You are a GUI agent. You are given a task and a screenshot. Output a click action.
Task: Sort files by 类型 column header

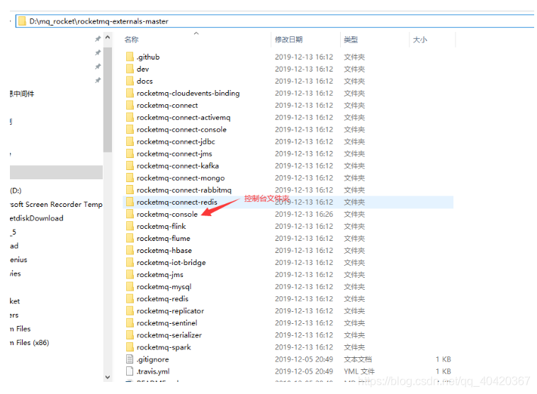tap(351, 40)
